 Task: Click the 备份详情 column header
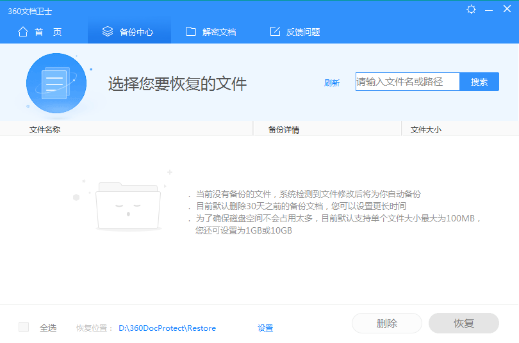(284, 130)
